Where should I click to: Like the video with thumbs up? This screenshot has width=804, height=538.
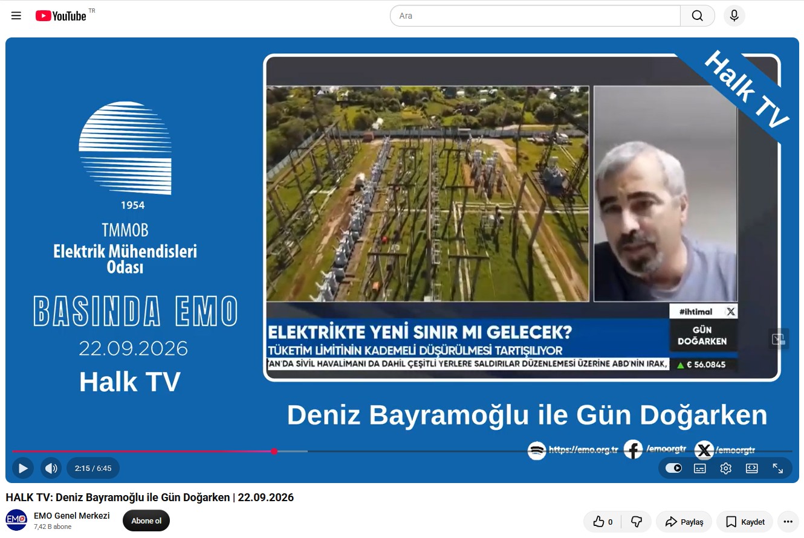coord(603,522)
